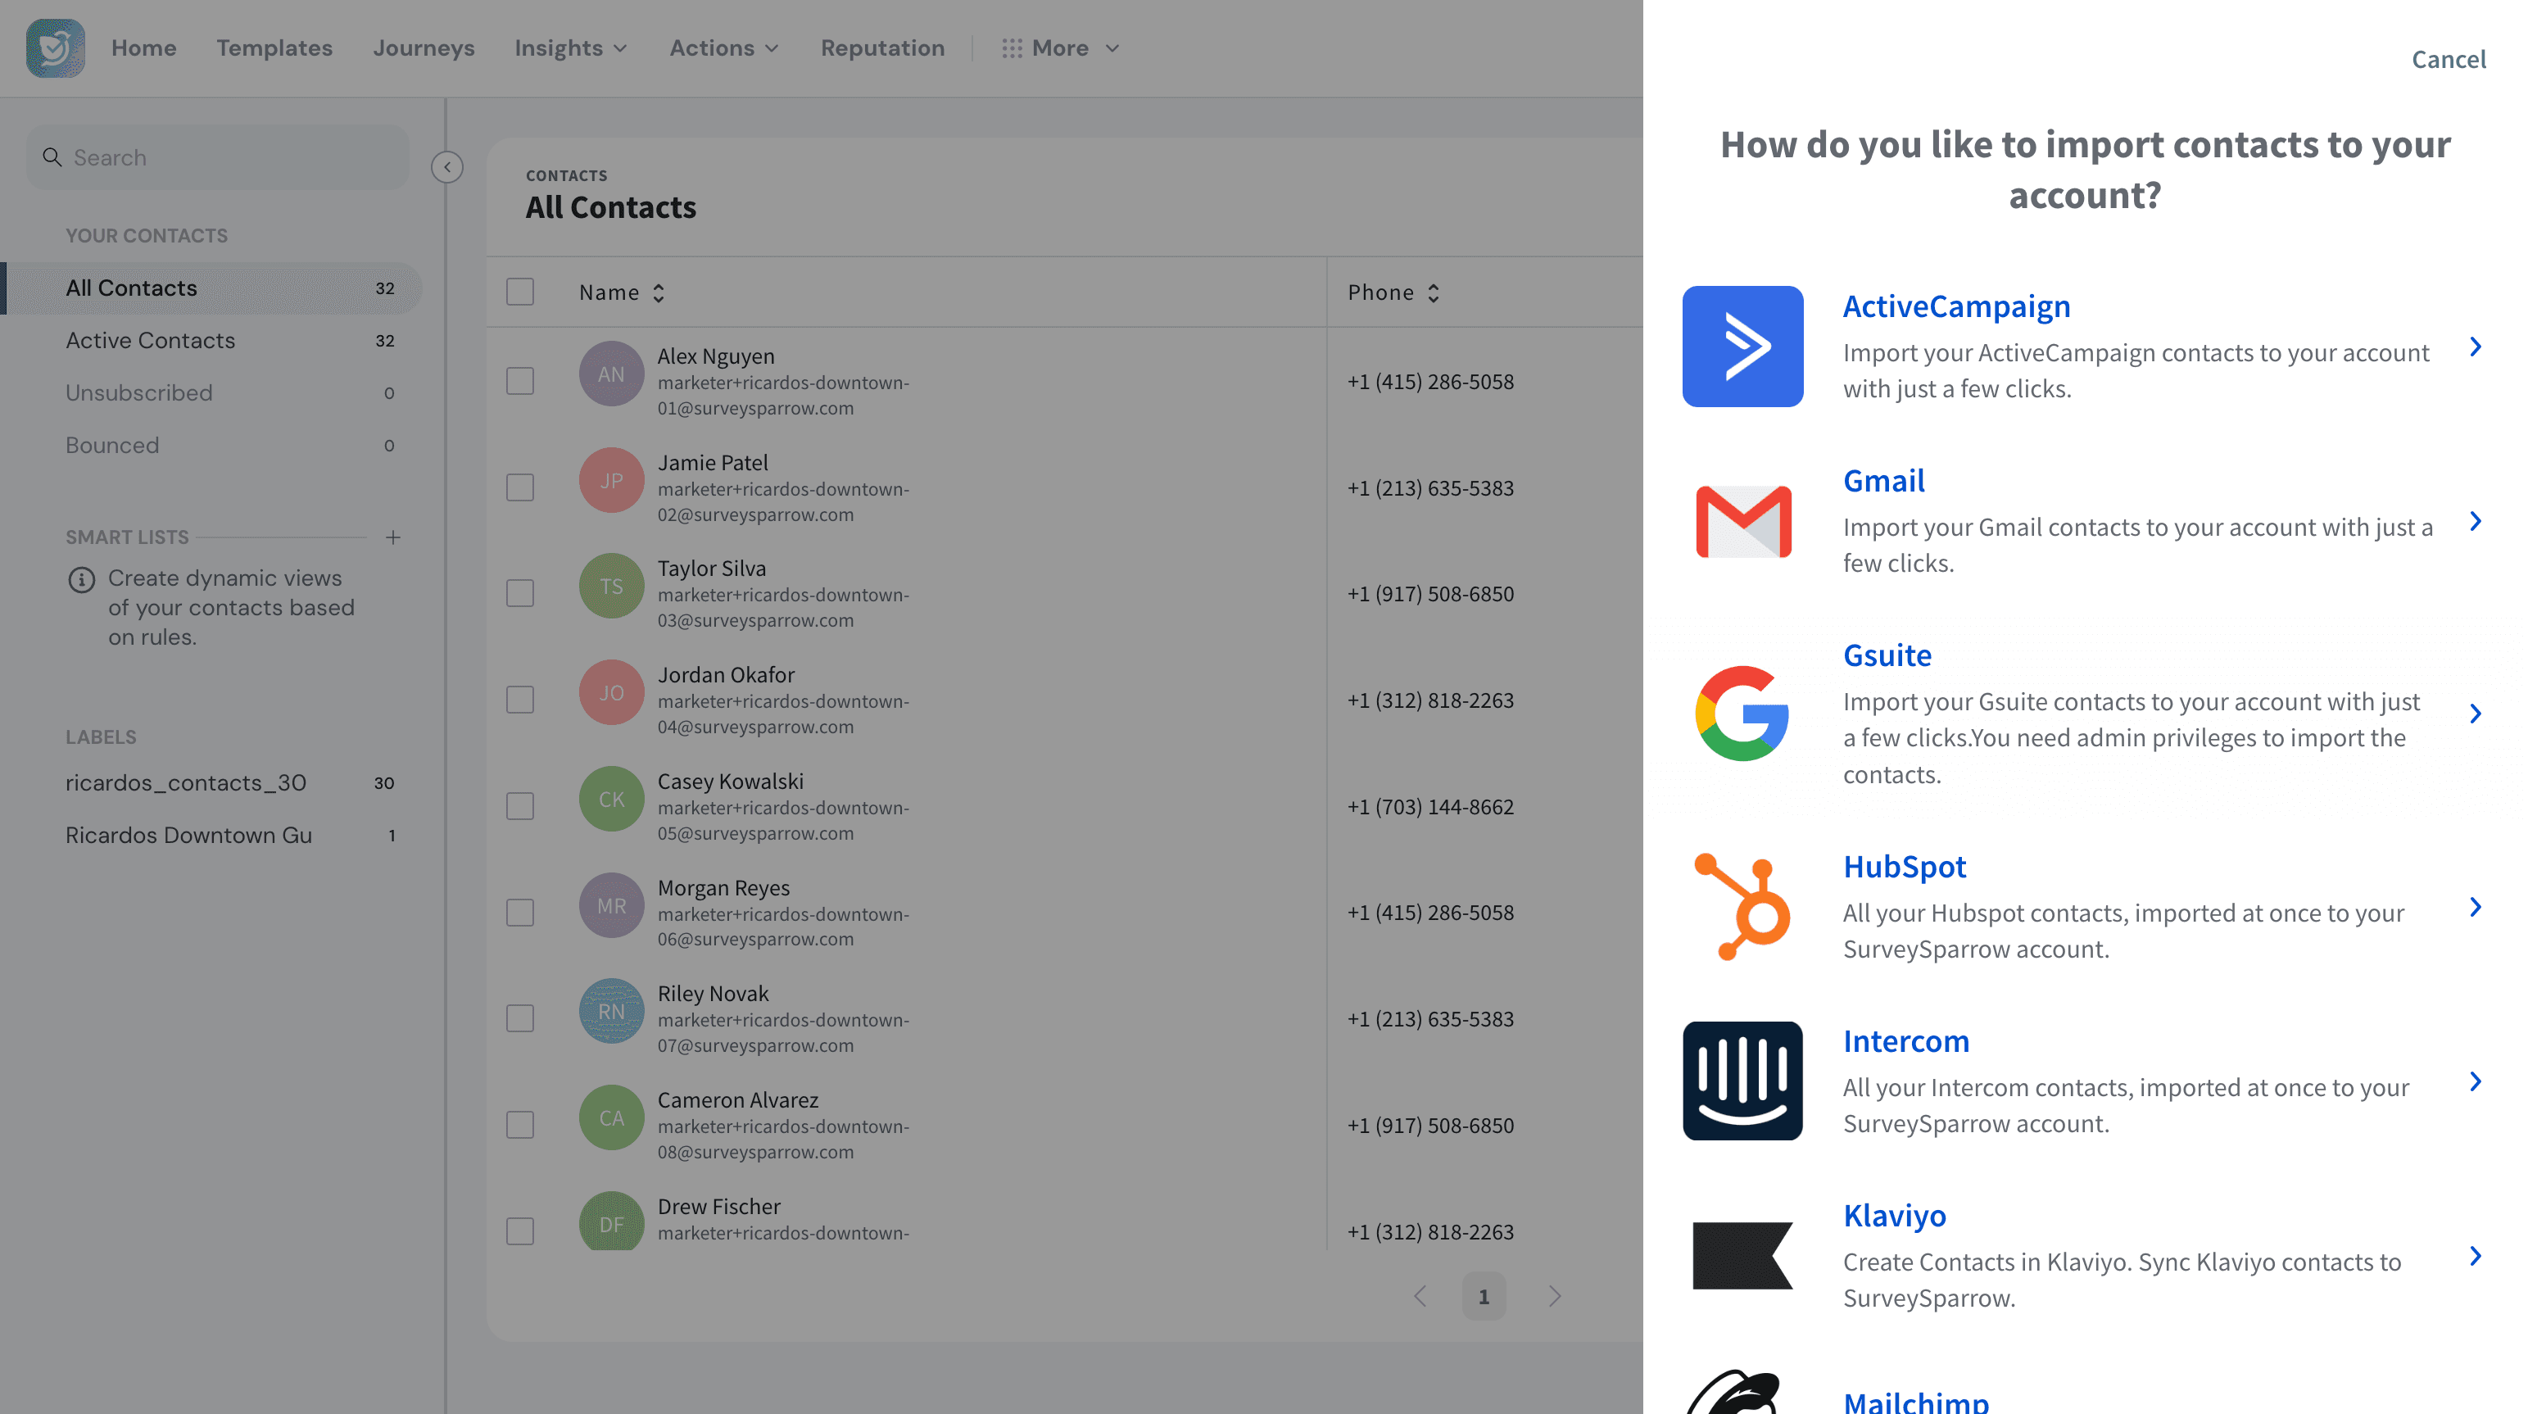Check the select-all contacts checkbox
The image size is (2528, 1414).
[x=519, y=292]
